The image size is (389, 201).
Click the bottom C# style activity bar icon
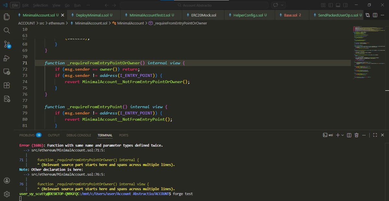(6, 99)
